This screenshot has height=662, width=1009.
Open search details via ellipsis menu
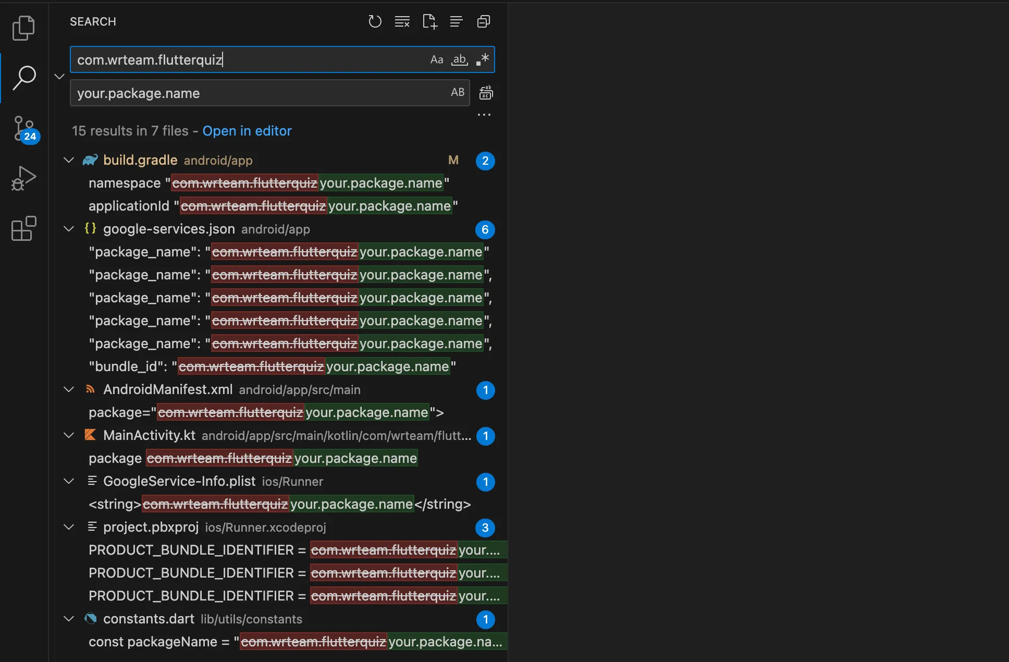click(x=484, y=115)
